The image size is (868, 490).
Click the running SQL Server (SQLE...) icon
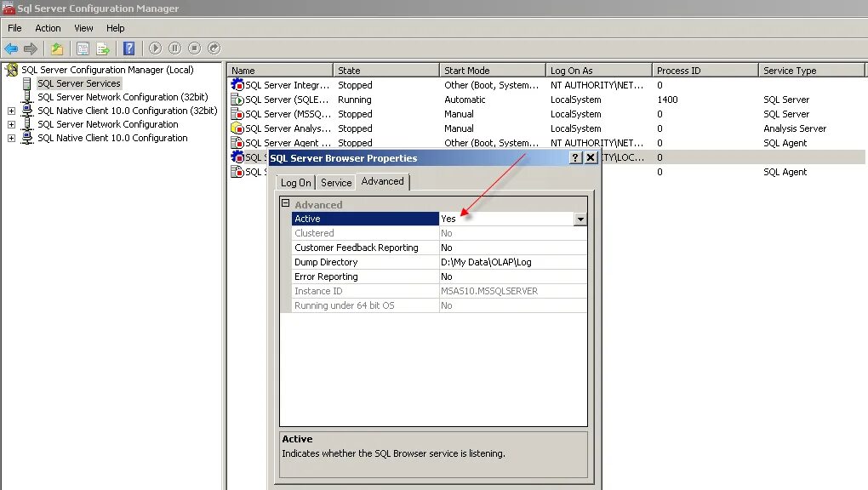pyautogui.click(x=237, y=100)
